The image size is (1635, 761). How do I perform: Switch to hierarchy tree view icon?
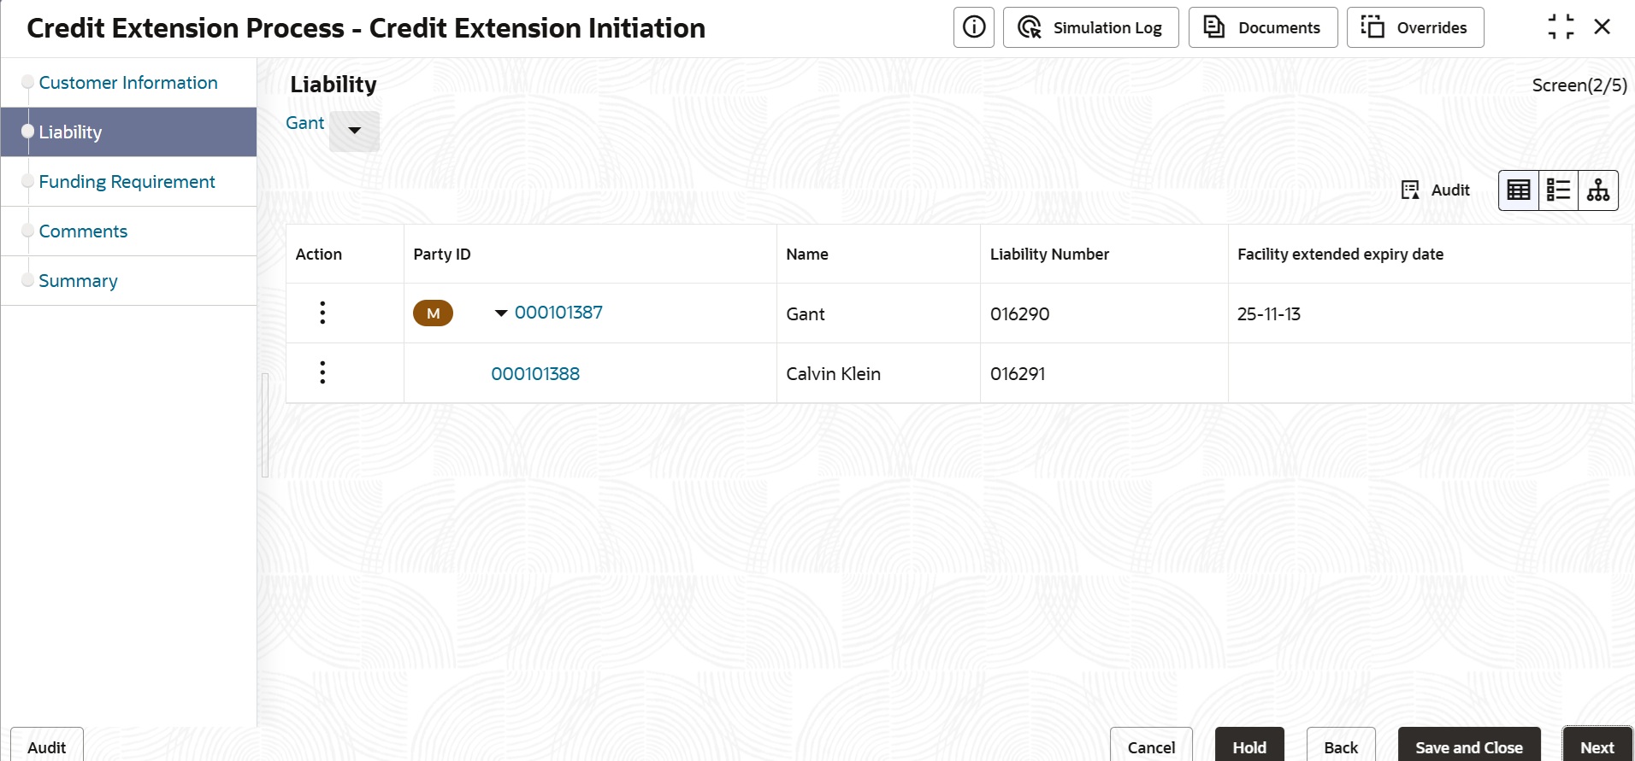pyautogui.click(x=1597, y=190)
